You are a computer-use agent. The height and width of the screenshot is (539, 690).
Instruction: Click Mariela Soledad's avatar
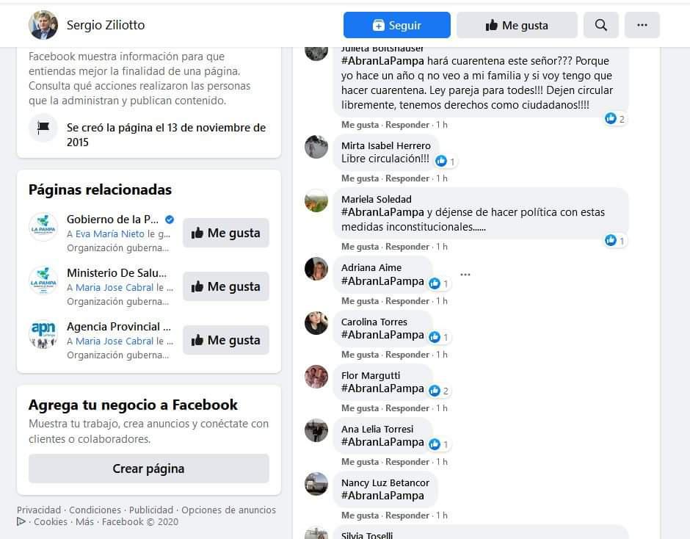click(316, 200)
